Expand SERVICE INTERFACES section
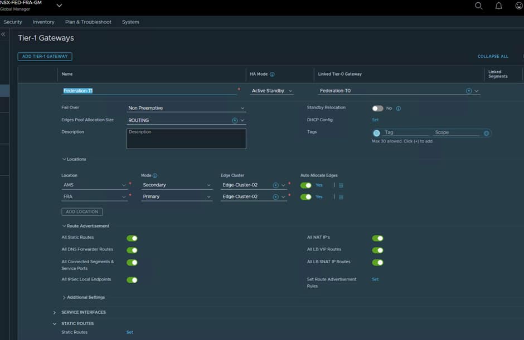 point(55,313)
